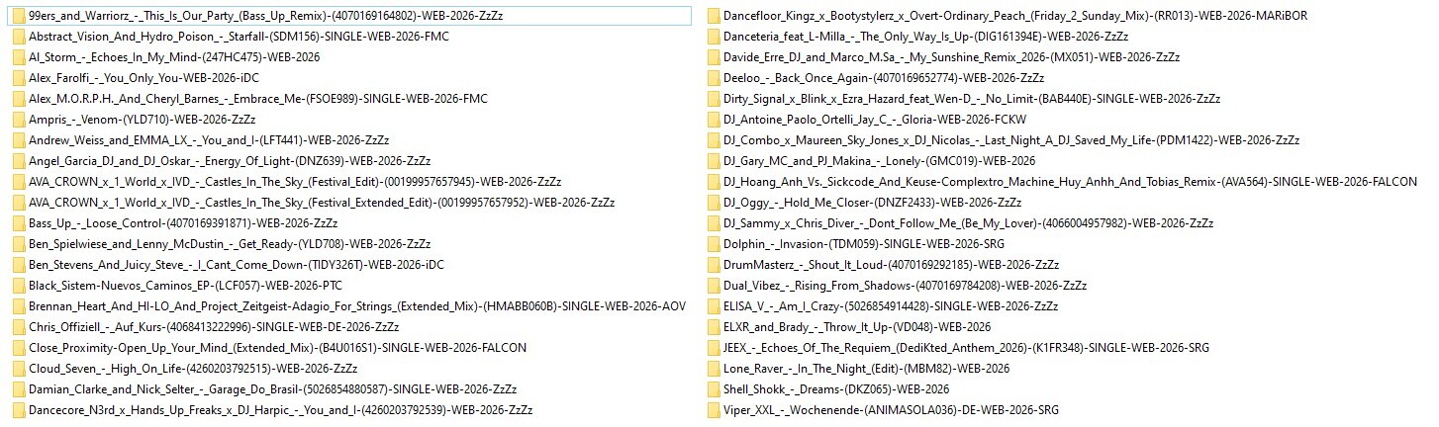Select folder icon for Chris_Offiziell Auf_Kurs
The width and height of the screenshot is (1439, 427).
pyautogui.click(x=19, y=327)
